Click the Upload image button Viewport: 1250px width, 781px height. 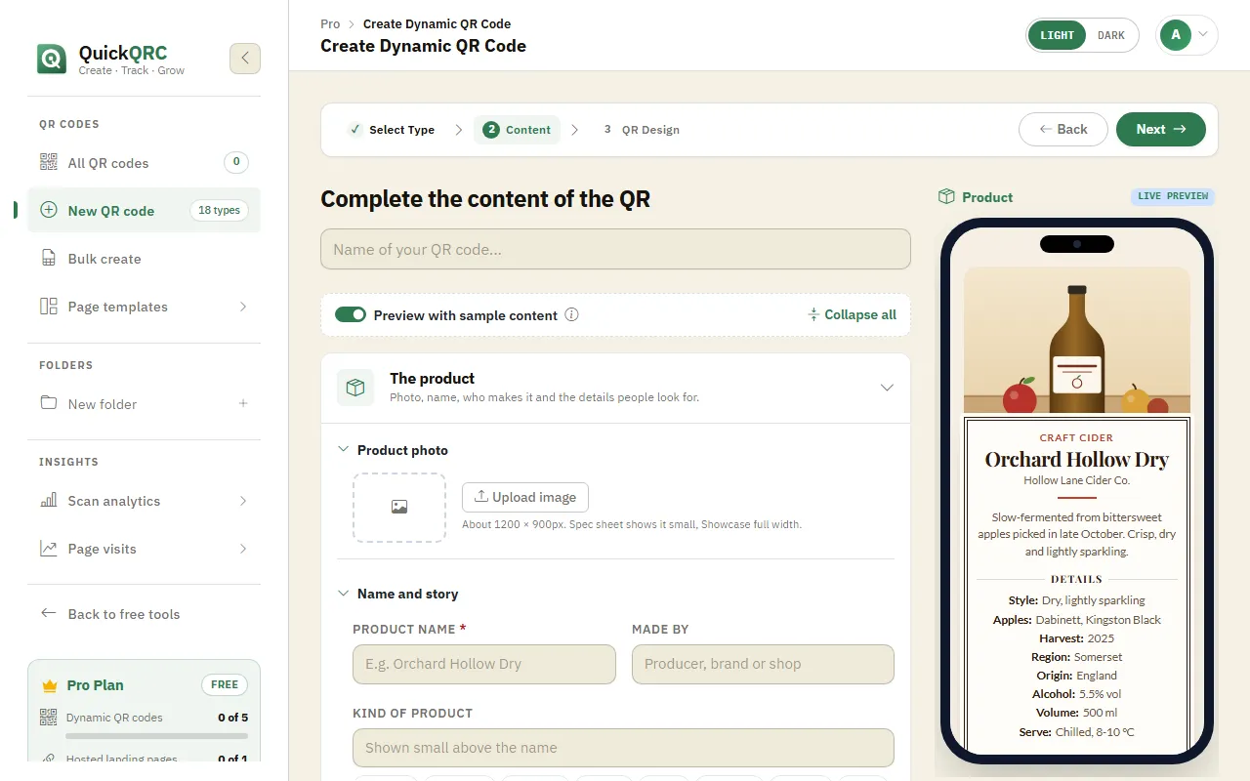525,497
